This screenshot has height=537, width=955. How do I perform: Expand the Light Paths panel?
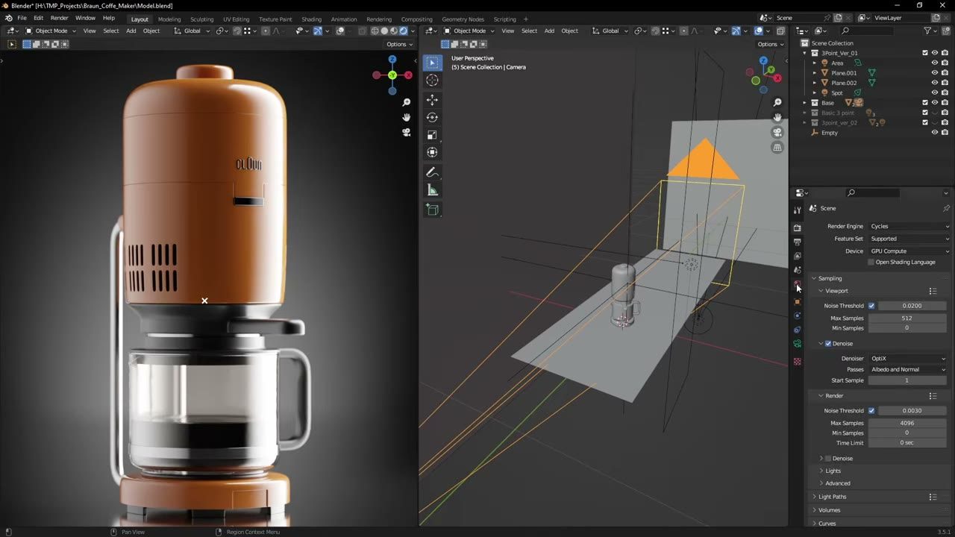[x=832, y=497]
